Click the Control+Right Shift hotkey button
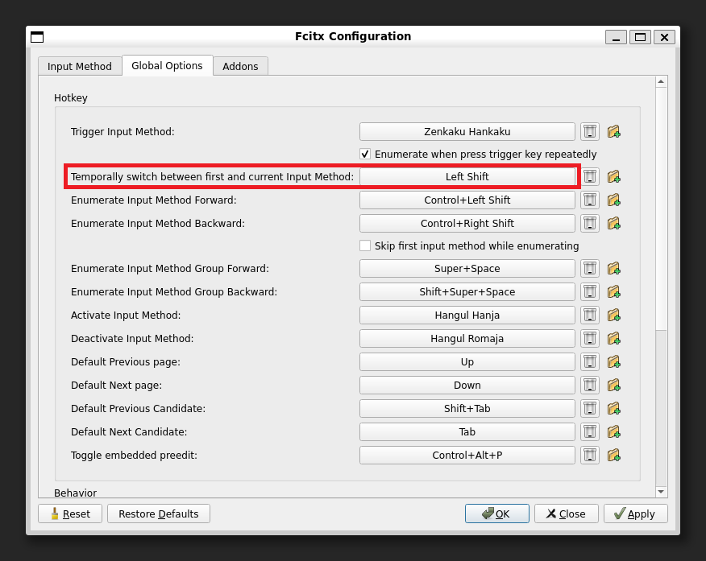Image resolution: width=706 pixels, height=561 pixels. (467, 224)
